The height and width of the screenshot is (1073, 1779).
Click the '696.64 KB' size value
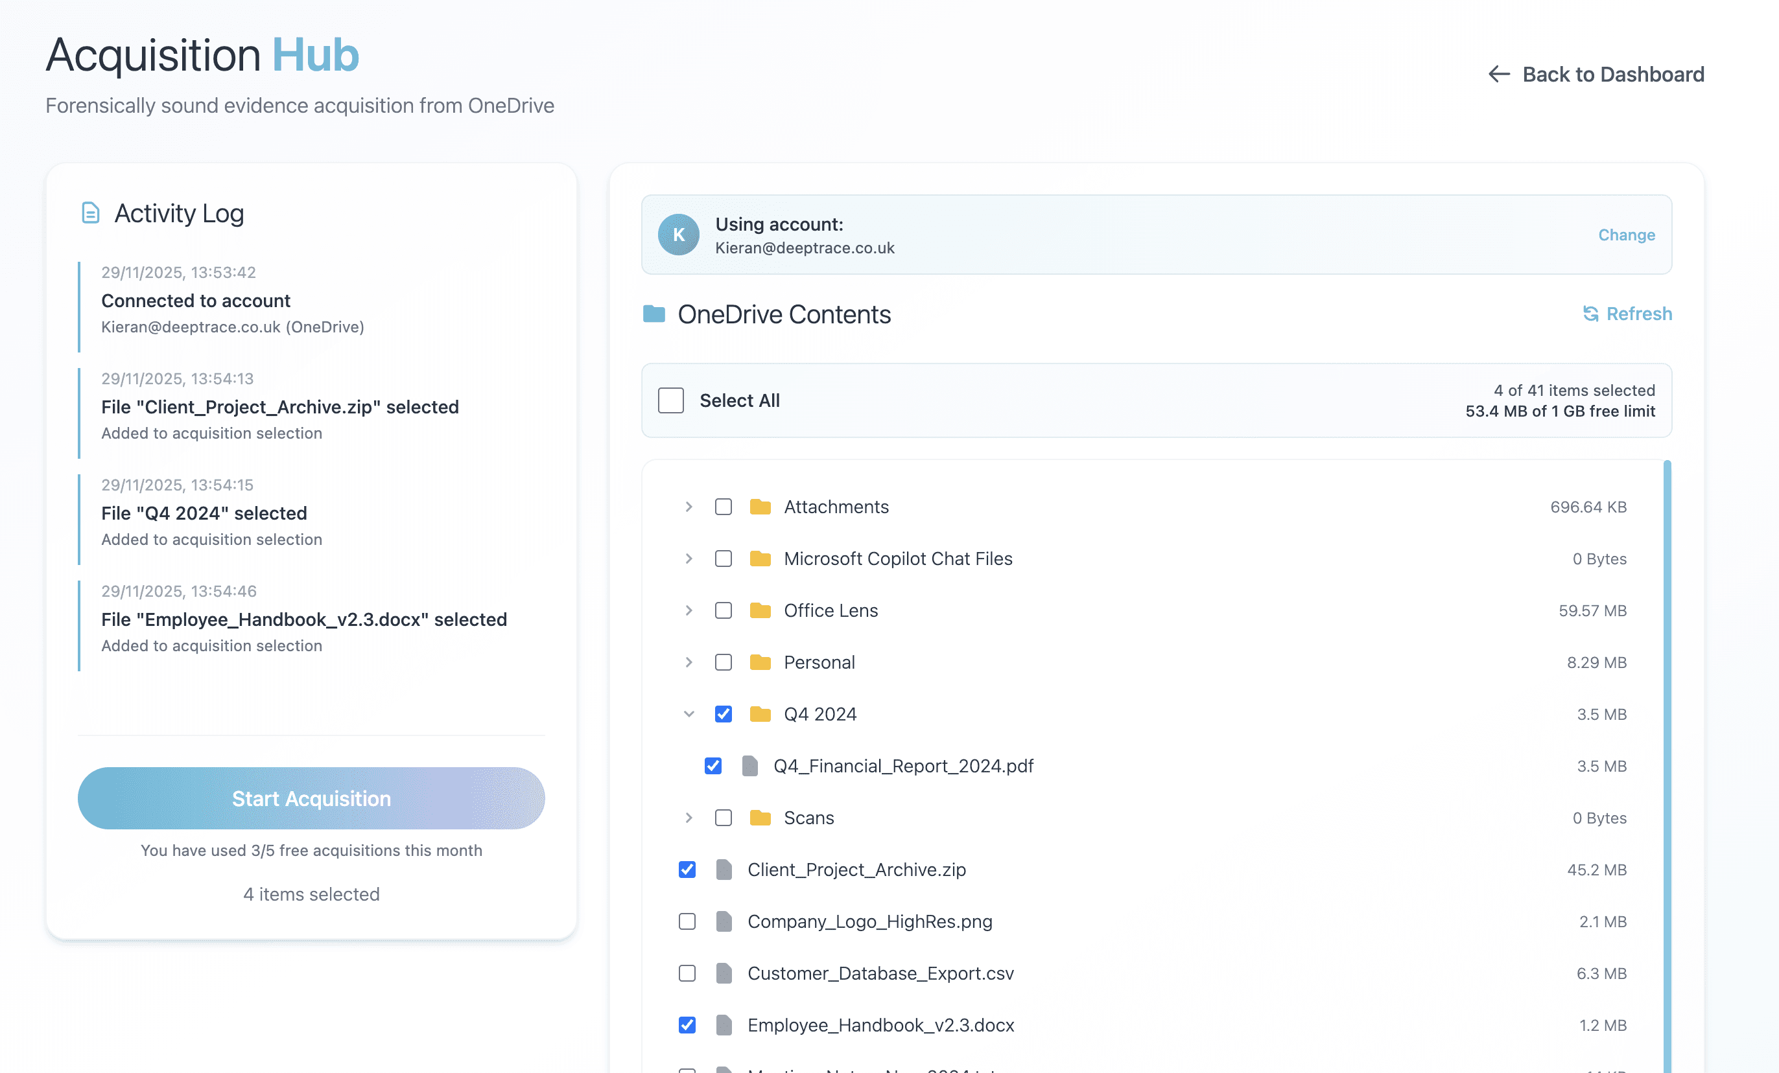pyautogui.click(x=1588, y=507)
